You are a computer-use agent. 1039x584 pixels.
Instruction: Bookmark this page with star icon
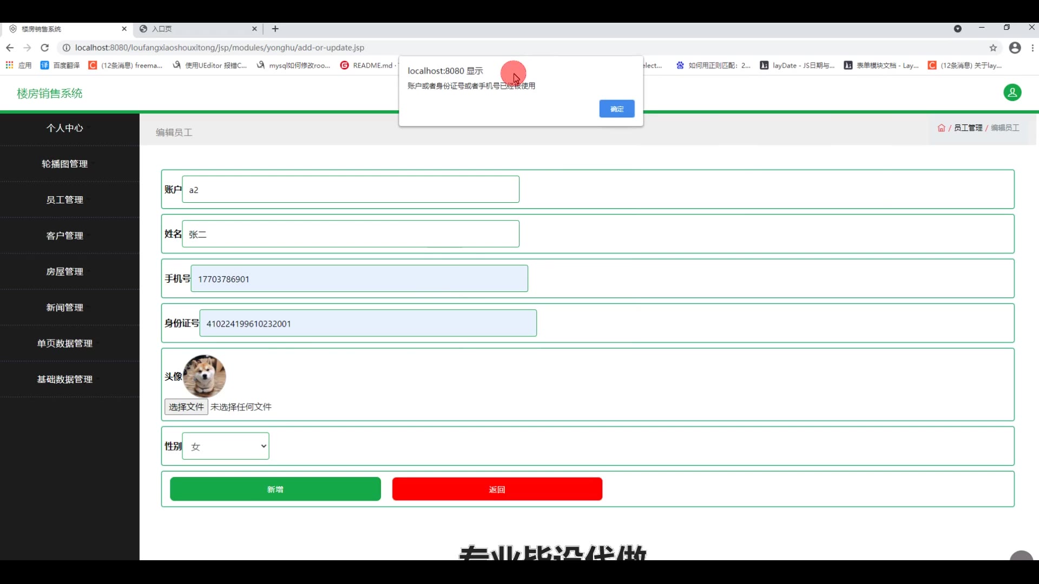pos(993,48)
